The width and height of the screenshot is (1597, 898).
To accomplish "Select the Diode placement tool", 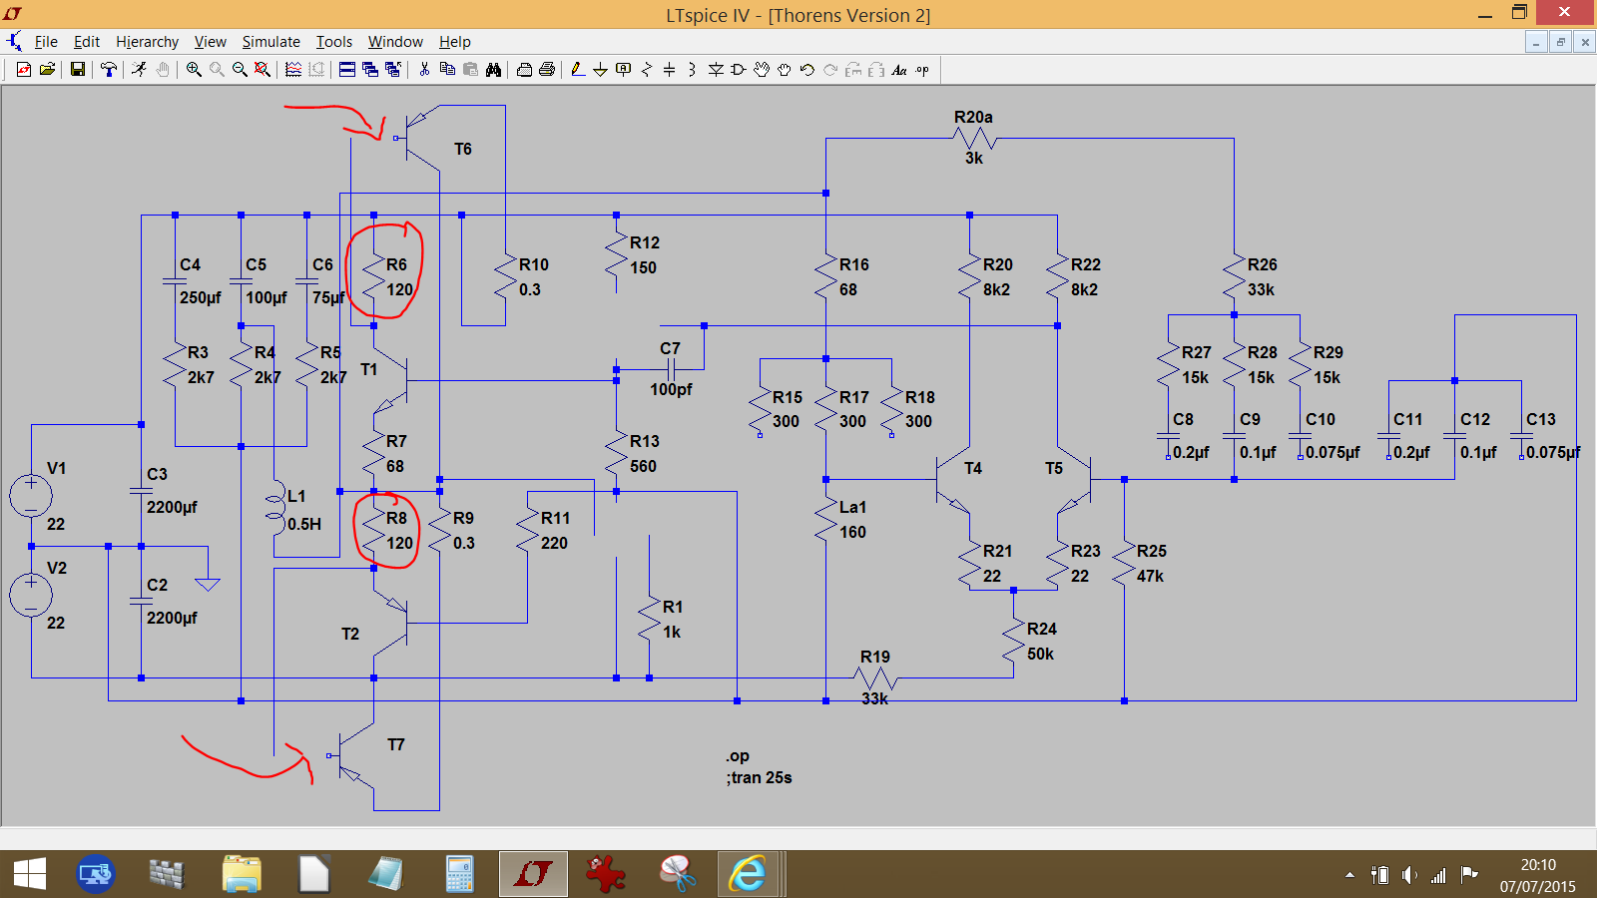I will 716,70.
